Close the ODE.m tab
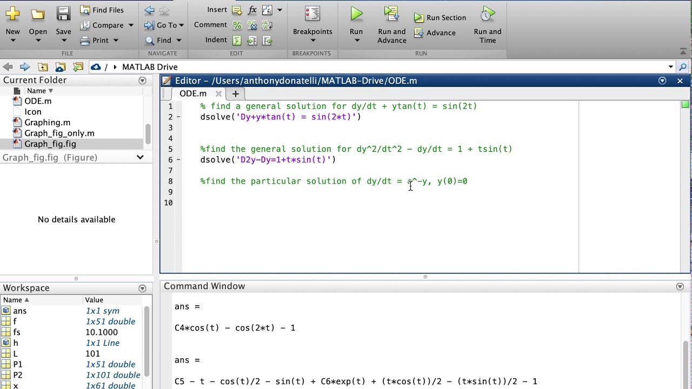 [x=218, y=93]
